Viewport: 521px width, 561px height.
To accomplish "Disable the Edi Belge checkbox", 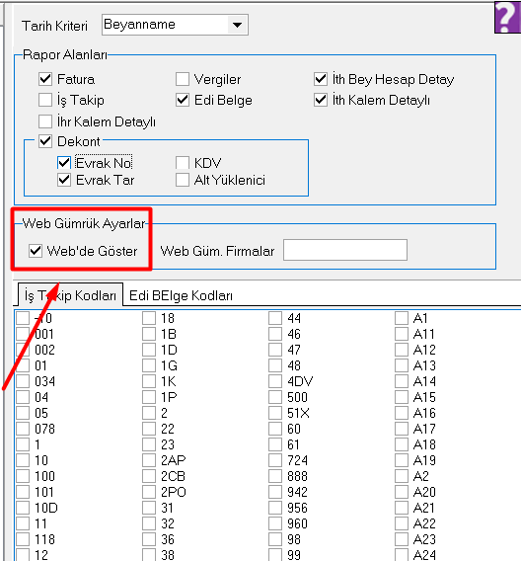I will coord(183,100).
